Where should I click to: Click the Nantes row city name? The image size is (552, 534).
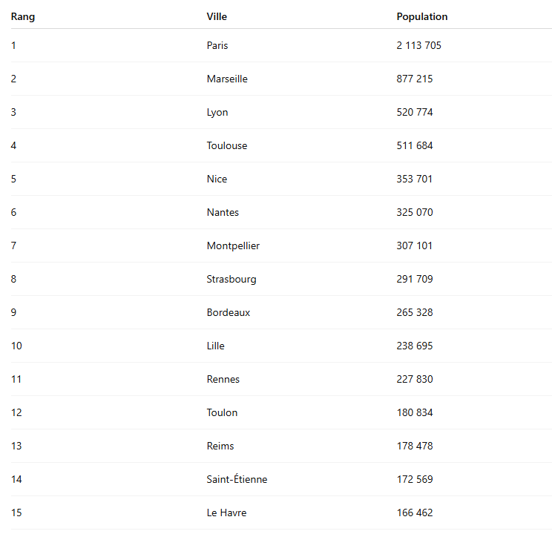click(x=223, y=212)
